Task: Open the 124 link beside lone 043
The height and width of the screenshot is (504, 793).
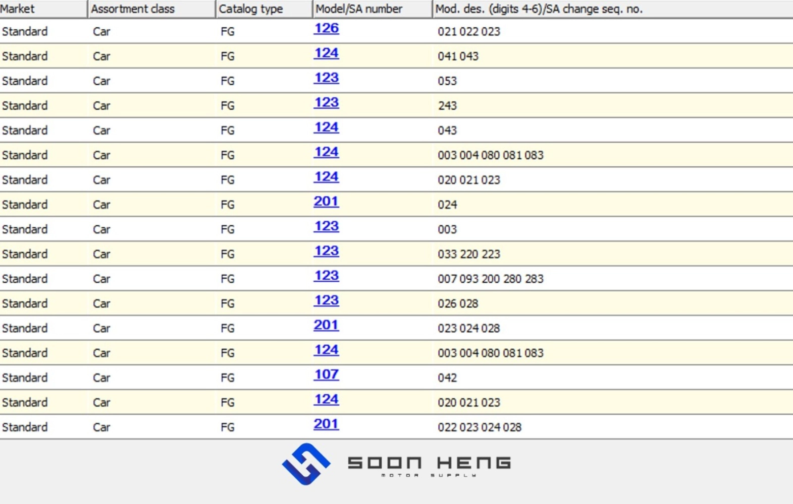Action: [326, 128]
